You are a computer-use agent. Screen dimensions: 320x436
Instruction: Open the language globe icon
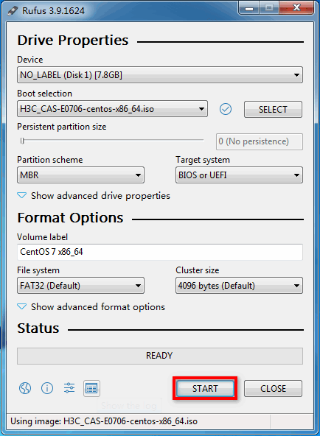[25, 388]
